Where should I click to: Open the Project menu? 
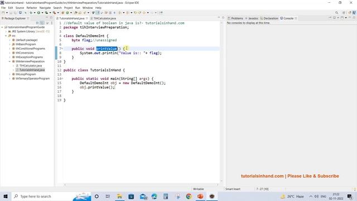coord(68,8)
